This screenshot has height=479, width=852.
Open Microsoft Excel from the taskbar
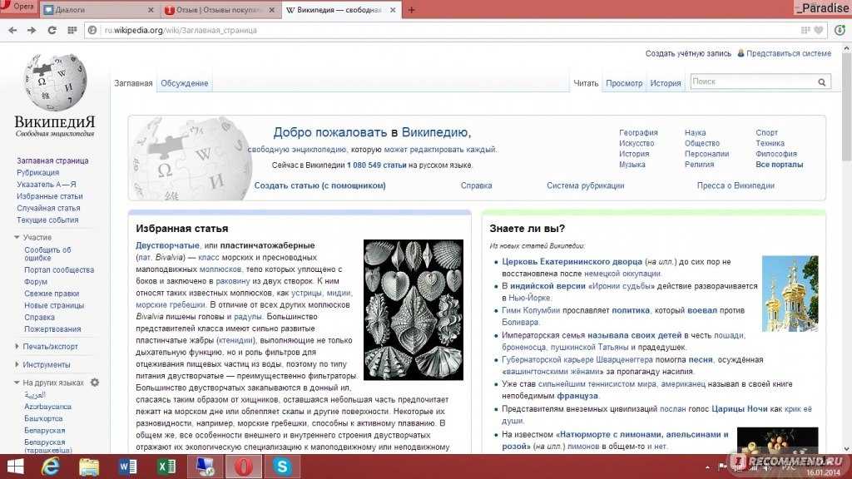(166, 467)
